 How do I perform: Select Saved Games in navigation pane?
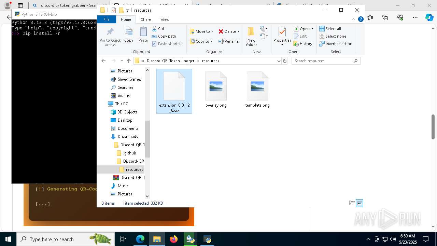click(x=126, y=79)
